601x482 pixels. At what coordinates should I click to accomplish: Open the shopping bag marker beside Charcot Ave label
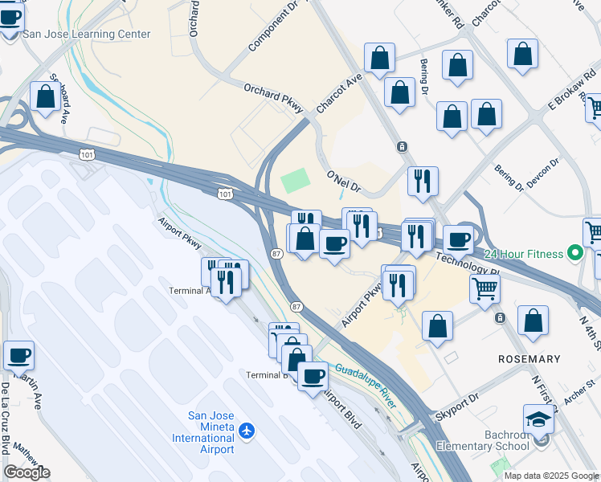tap(379, 59)
